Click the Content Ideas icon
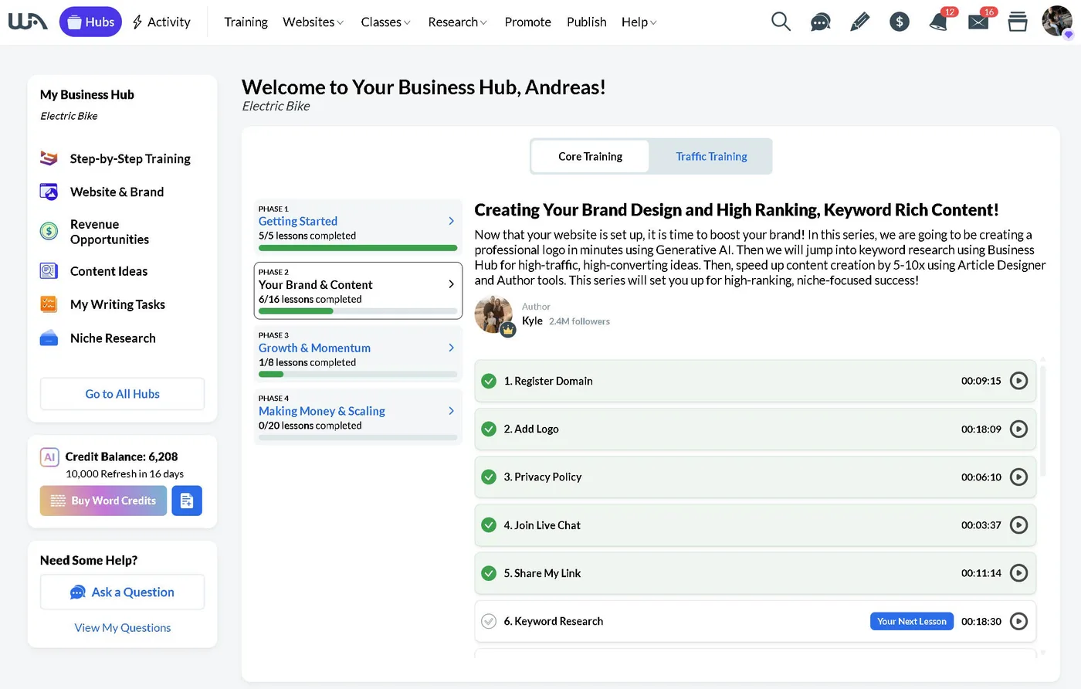This screenshot has height=689, width=1081. (x=49, y=271)
